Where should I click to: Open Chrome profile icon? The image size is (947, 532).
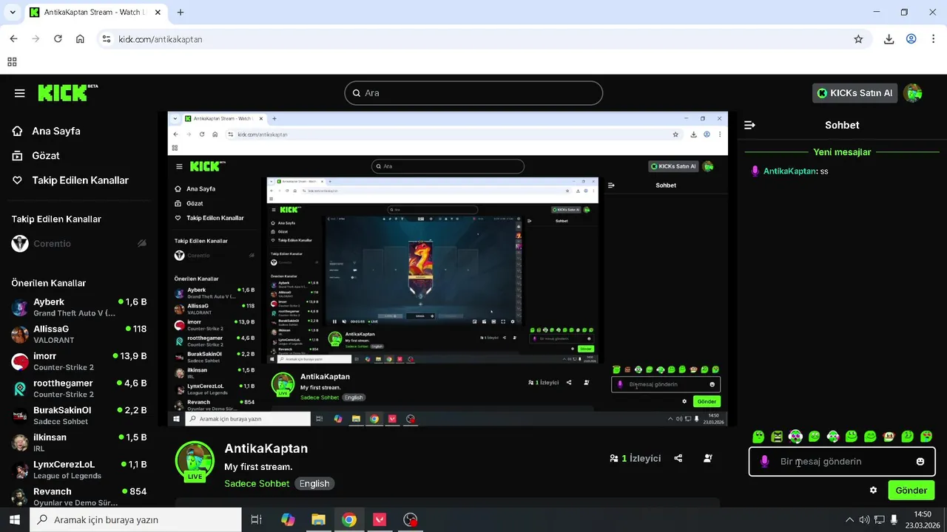coord(911,39)
